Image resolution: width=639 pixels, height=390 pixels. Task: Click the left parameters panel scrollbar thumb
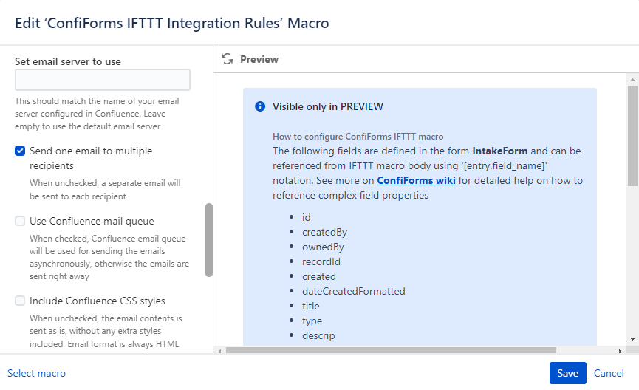click(x=209, y=239)
